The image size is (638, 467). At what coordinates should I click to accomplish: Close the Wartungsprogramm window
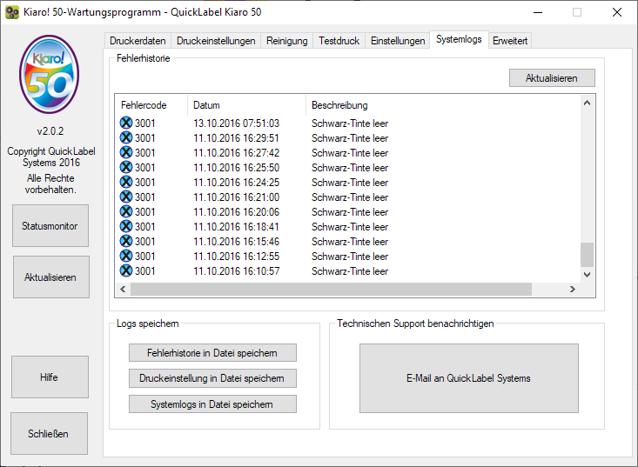coord(617,12)
